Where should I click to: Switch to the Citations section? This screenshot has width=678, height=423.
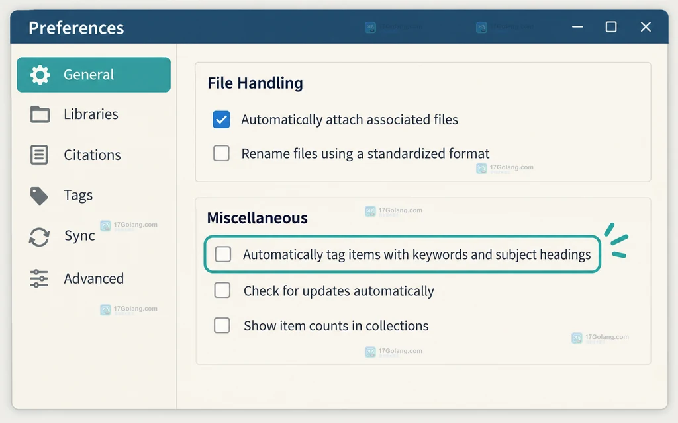pos(93,155)
